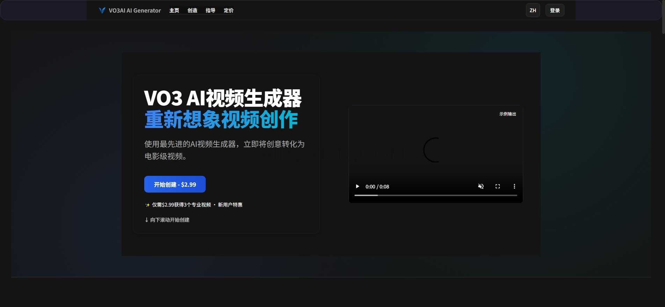
Task: Enter fullscreen on the sample video
Action: (x=498, y=186)
